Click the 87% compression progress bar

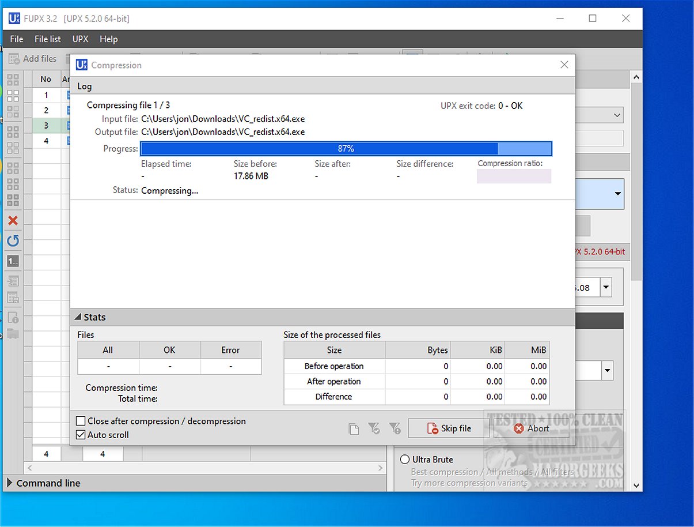346,149
